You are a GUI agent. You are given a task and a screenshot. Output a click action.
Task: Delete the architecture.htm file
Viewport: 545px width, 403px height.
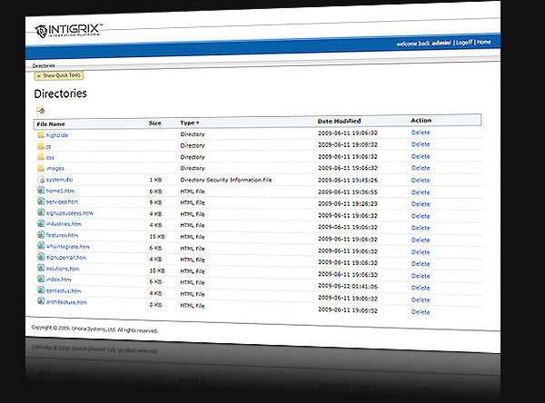click(421, 312)
